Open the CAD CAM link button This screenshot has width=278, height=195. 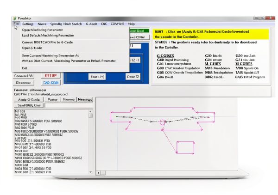pyautogui.click(x=51, y=83)
